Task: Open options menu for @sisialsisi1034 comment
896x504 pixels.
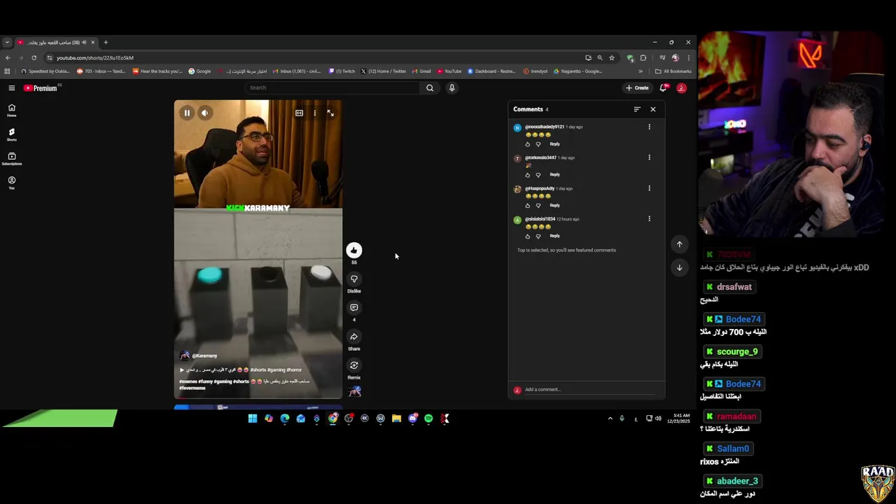Action: click(649, 219)
